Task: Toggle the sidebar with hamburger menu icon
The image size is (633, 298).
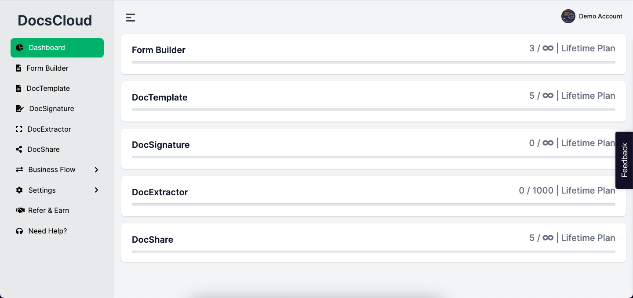Action: [131, 18]
